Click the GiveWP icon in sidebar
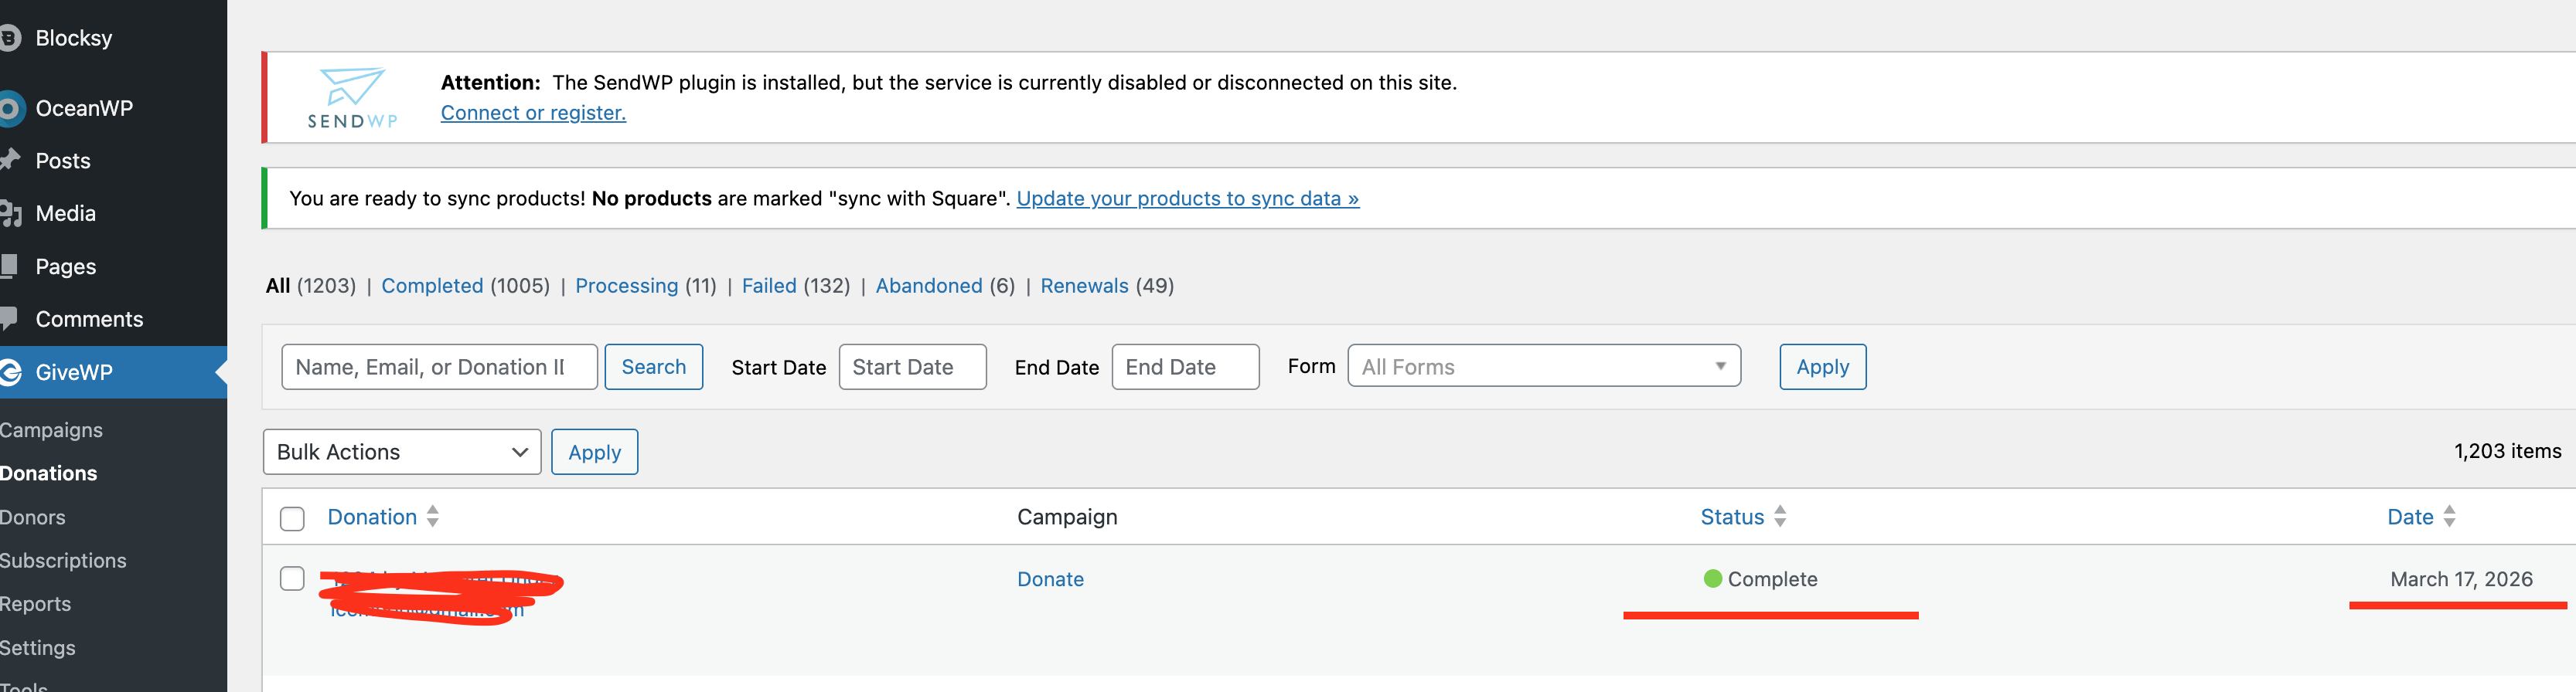The image size is (2576, 692). [11, 372]
